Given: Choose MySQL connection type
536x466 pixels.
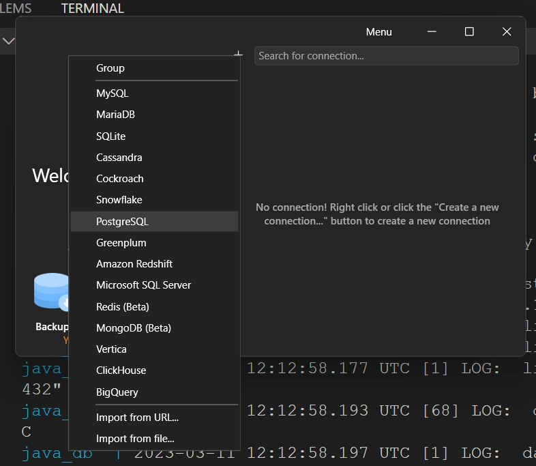Looking at the screenshot, I should pyautogui.click(x=154, y=93).
